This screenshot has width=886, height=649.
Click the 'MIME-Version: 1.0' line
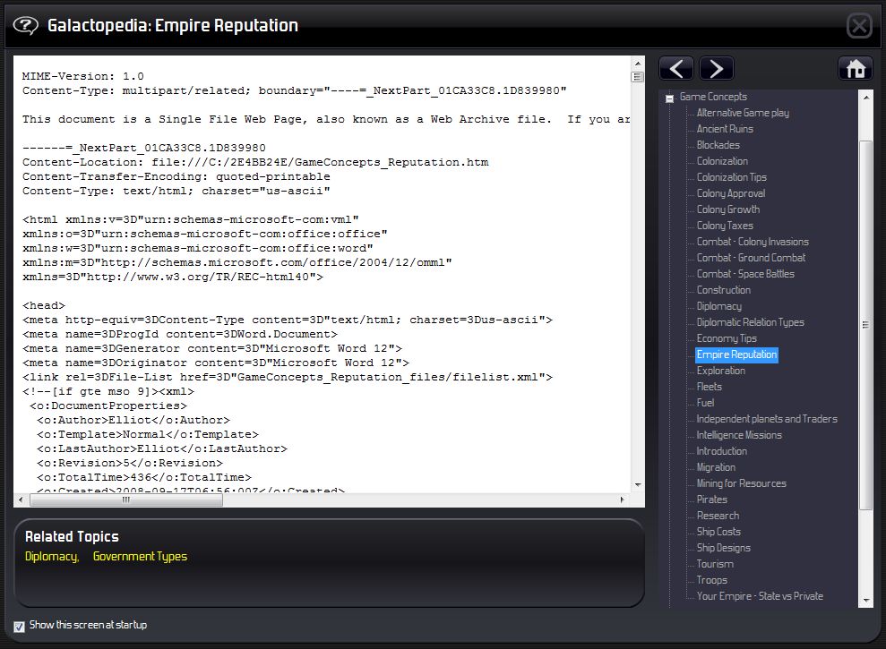coord(83,76)
